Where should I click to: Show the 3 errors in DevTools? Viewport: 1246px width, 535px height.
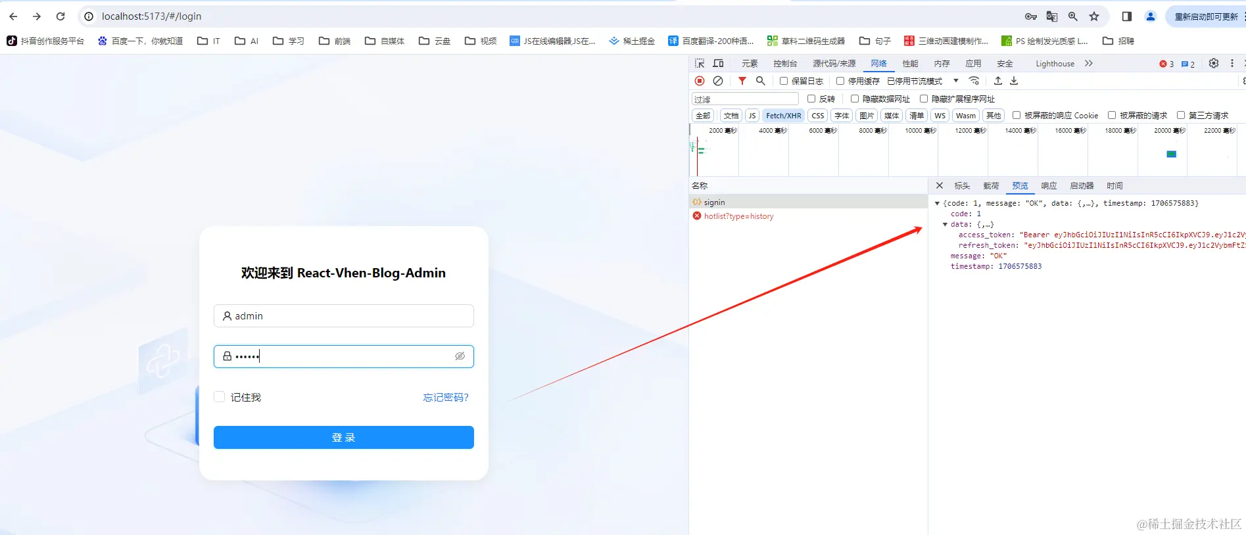pos(1166,64)
